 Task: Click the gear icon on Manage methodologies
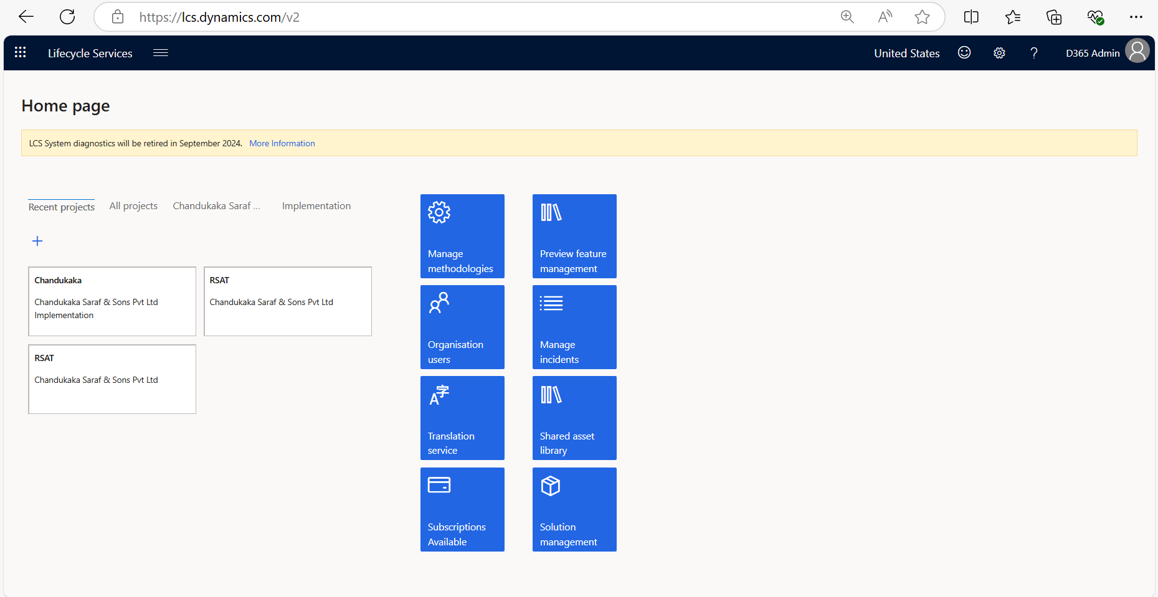439,212
